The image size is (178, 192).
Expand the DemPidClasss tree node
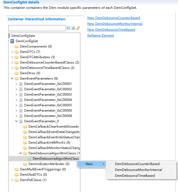(x=12, y=180)
